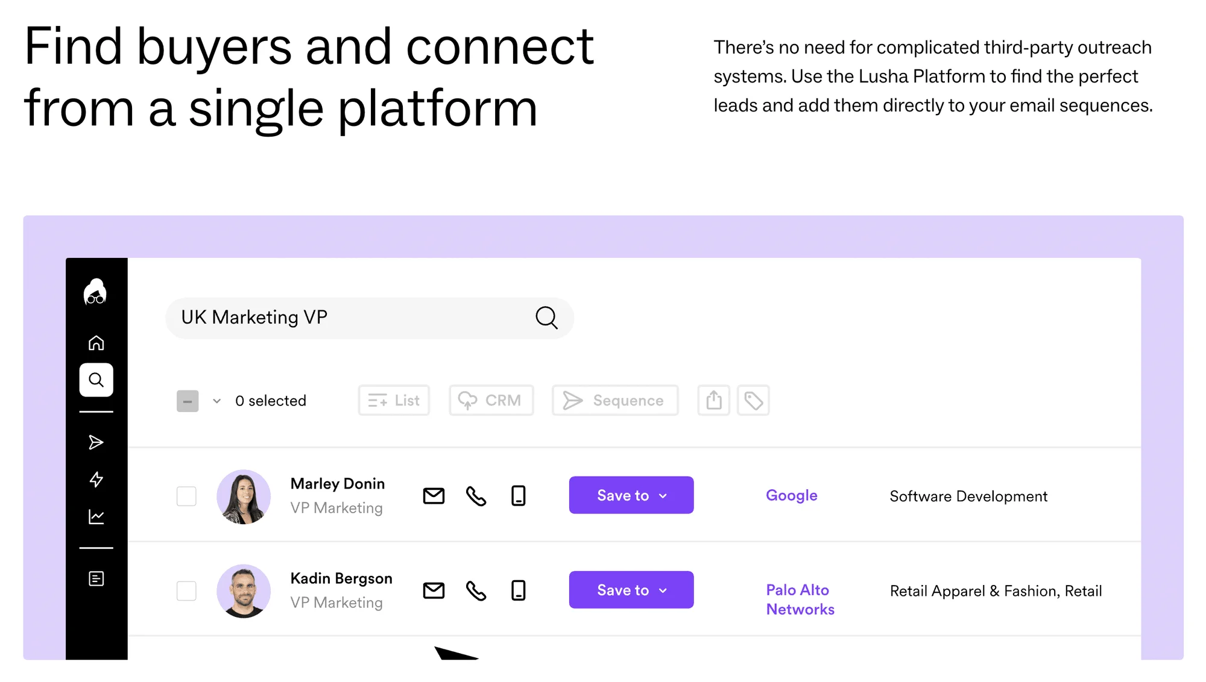Select the search icon in sidebar
This screenshot has width=1206, height=682.
click(96, 380)
